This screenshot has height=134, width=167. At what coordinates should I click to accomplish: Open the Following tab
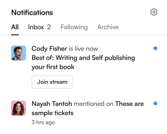point(74,27)
